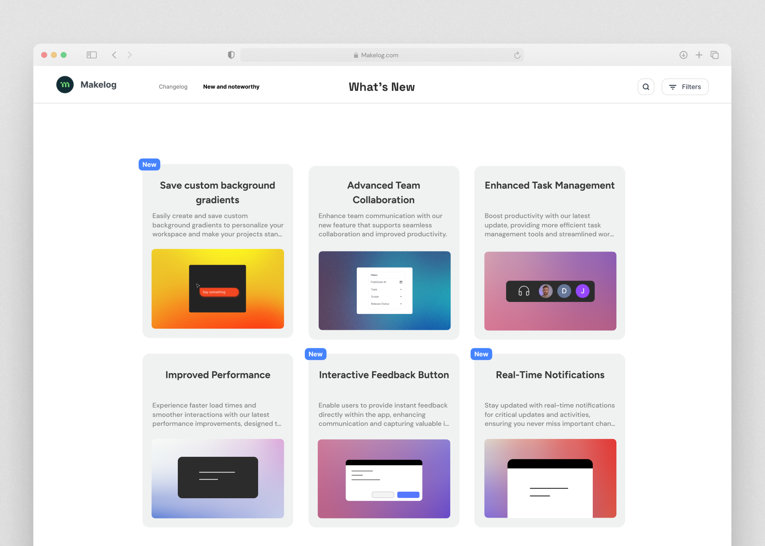Open the Advanced Team Collaboration announcement

[x=384, y=193]
